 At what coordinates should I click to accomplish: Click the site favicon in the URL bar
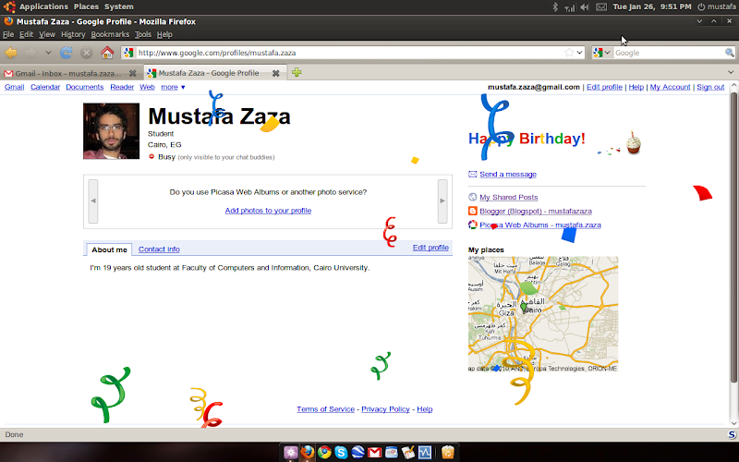point(128,53)
